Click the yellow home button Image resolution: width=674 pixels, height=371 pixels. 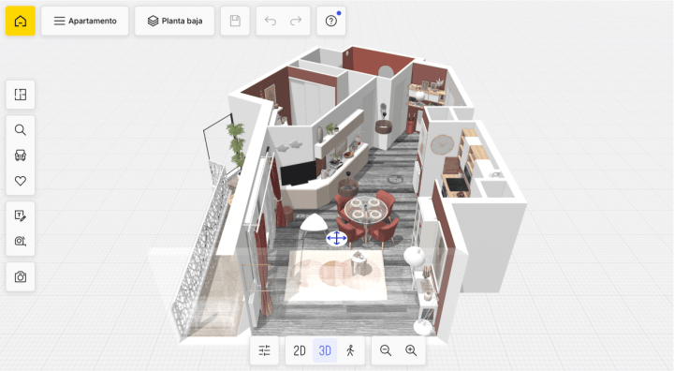pyautogui.click(x=21, y=21)
